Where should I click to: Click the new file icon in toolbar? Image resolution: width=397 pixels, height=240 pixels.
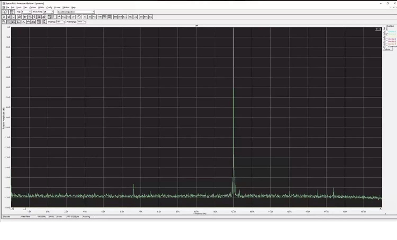point(4,17)
